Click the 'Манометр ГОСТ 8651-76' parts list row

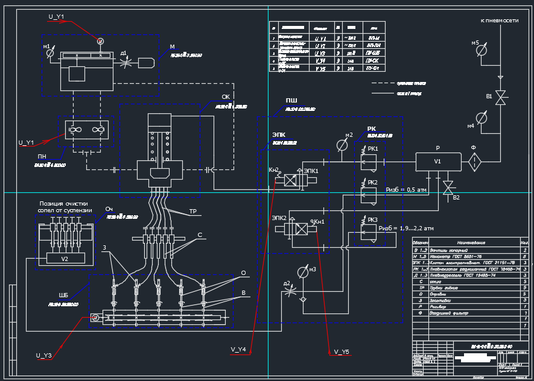tap(470, 256)
